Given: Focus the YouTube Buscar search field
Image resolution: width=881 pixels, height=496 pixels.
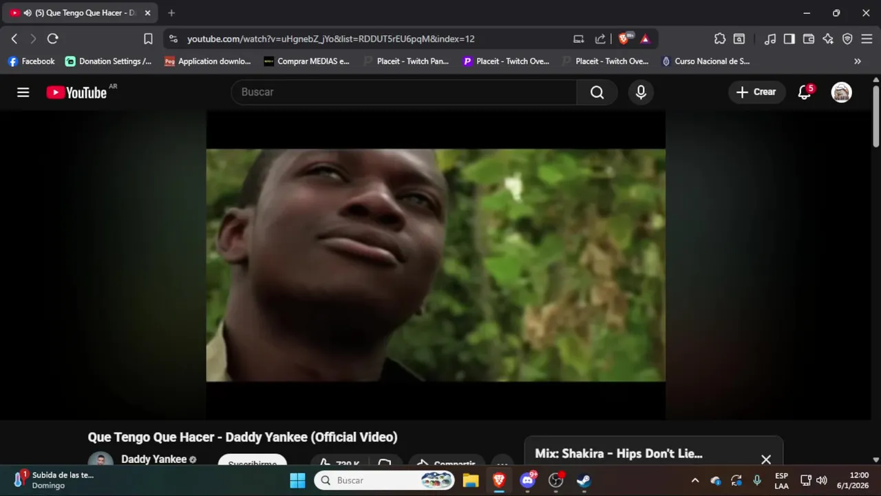Looking at the screenshot, I should pos(404,92).
